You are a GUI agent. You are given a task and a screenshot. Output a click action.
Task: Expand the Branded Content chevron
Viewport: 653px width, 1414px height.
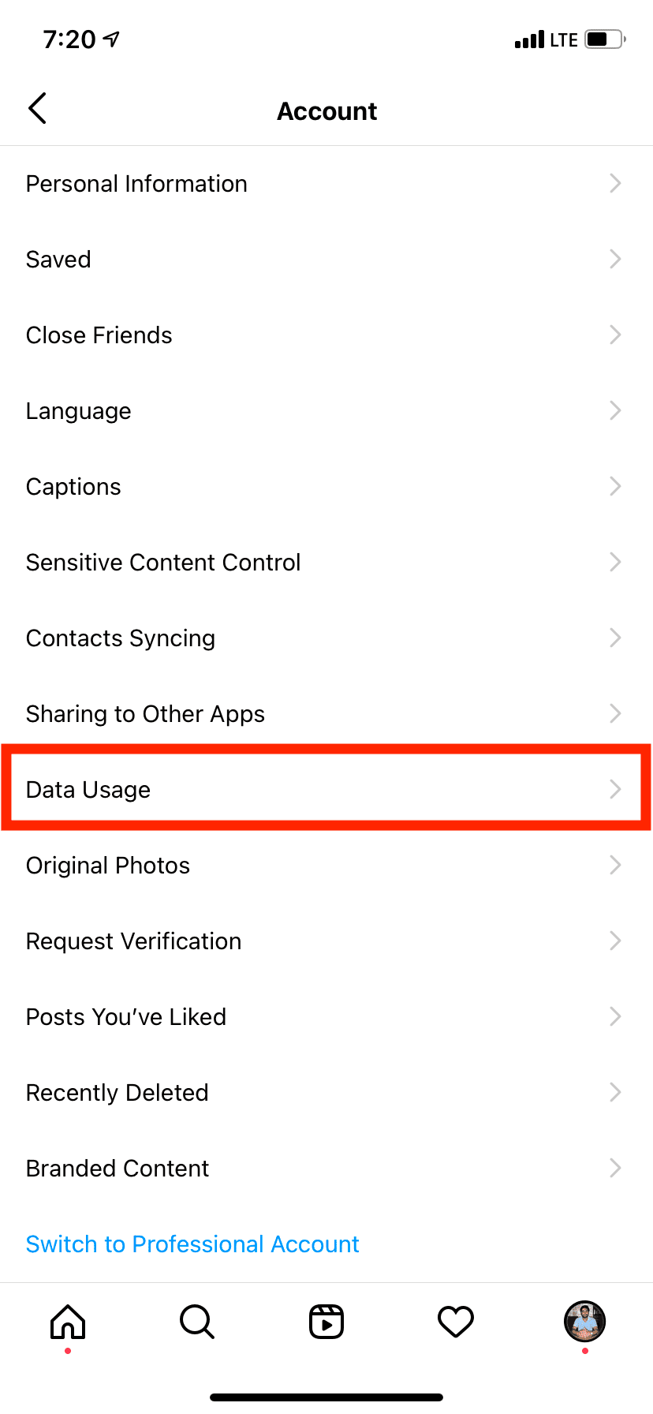(x=615, y=1169)
